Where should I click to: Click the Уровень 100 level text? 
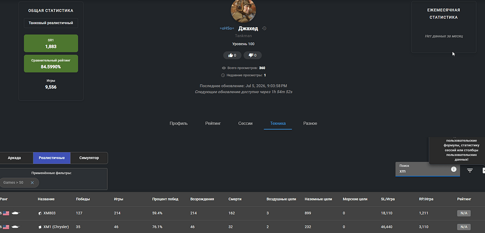coord(243,44)
